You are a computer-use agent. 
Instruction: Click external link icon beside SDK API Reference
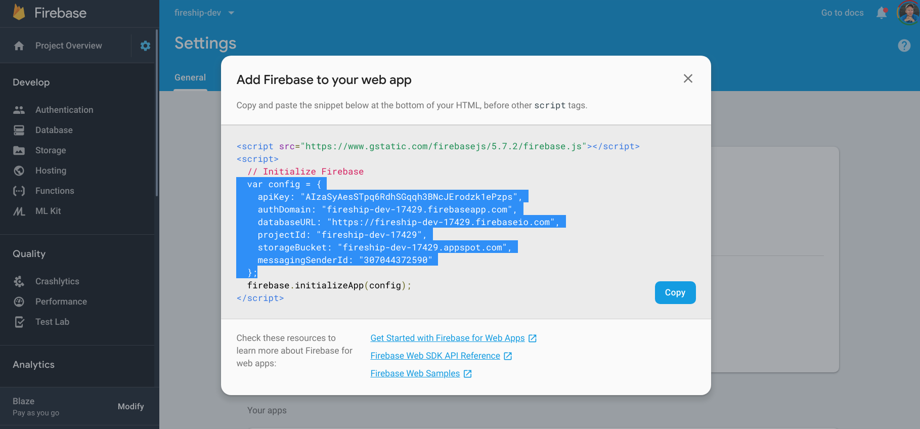(508, 356)
